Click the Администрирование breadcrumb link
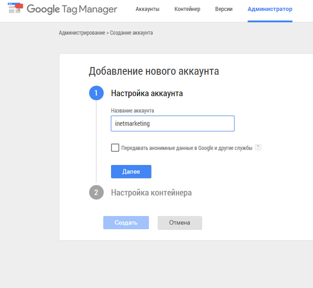 pos(82,33)
